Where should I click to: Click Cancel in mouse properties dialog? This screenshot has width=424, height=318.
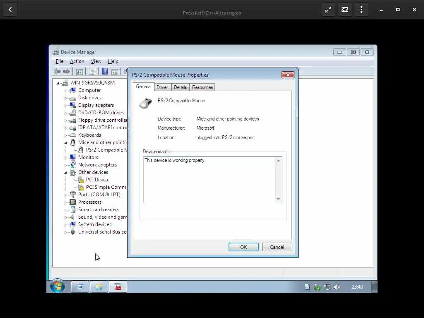pyautogui.click(x=277, y=247)
